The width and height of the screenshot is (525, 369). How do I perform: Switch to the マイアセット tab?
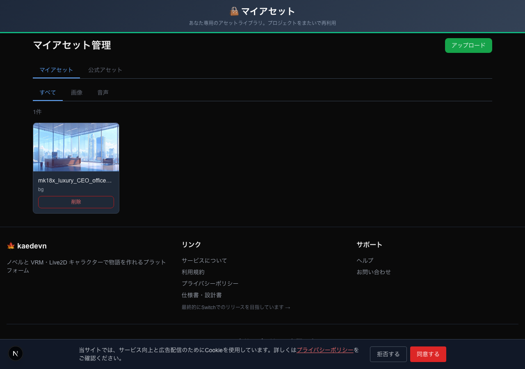point(56,70)
